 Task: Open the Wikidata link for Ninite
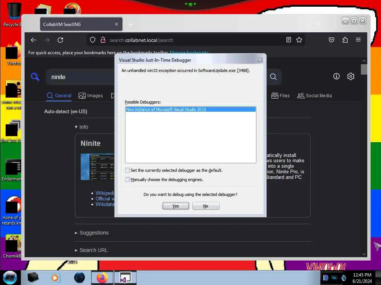pyautogui.click(x=105, y=204)
